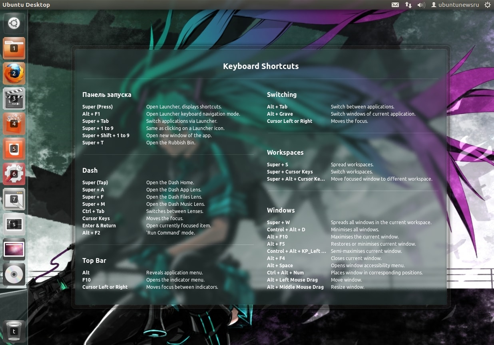Click the Alt + Tab shortcut label
Image resolution: width=494 pixels, height=345 pixels.
coord(277,107)
